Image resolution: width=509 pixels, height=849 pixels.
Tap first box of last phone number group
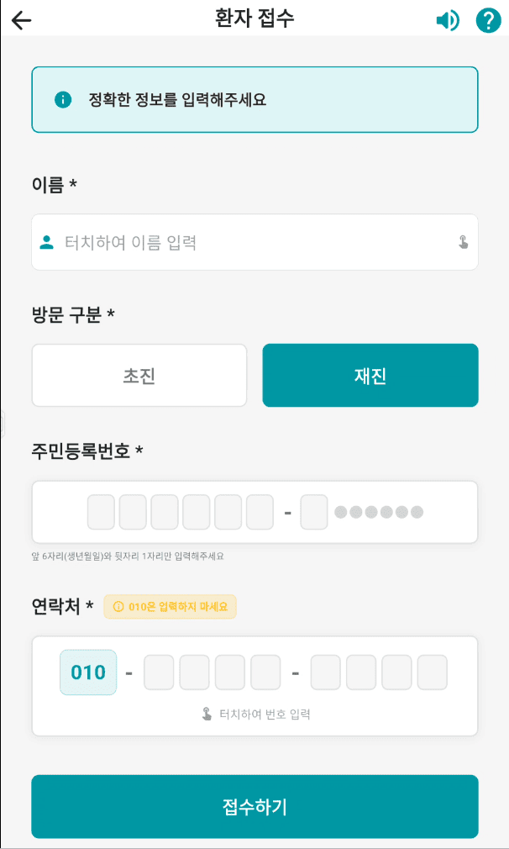(326, 672)
